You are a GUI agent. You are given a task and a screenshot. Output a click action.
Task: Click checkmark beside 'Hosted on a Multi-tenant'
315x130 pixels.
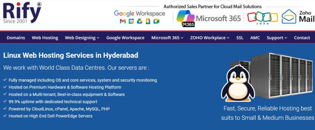[5, 94]
